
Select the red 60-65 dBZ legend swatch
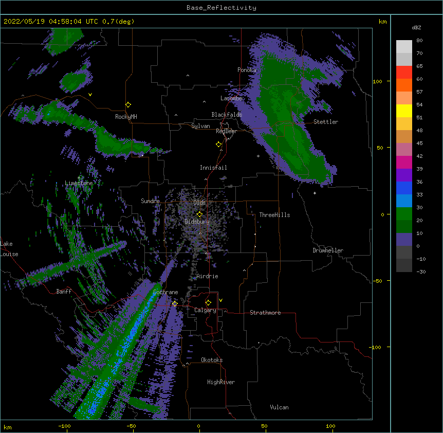404,73
